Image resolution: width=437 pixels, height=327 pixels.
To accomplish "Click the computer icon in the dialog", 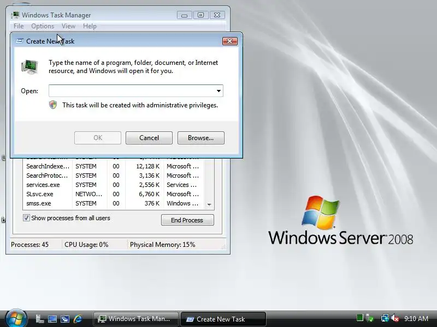I will coord(29,66).
